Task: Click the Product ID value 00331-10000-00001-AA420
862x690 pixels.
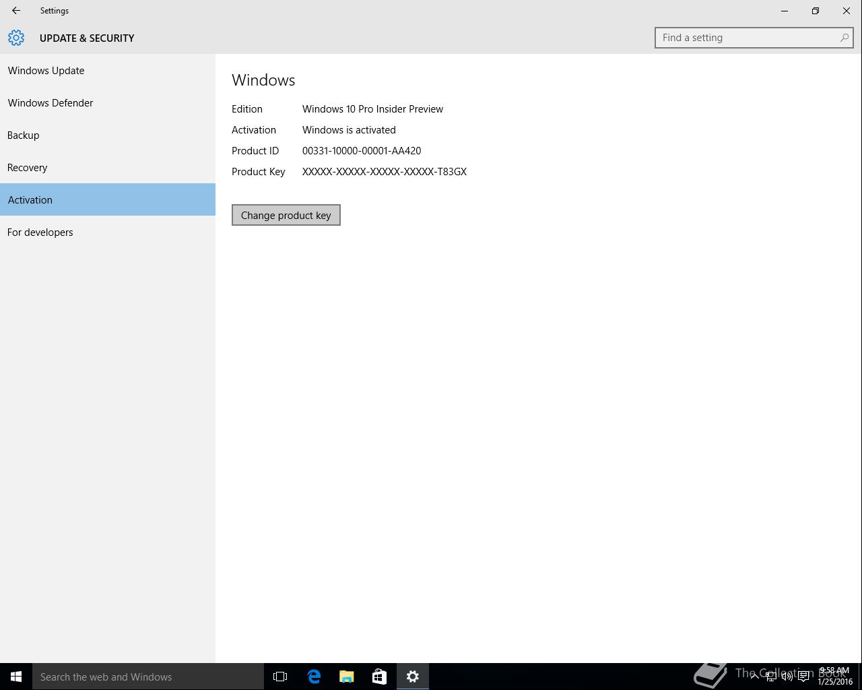Action: 362,151
